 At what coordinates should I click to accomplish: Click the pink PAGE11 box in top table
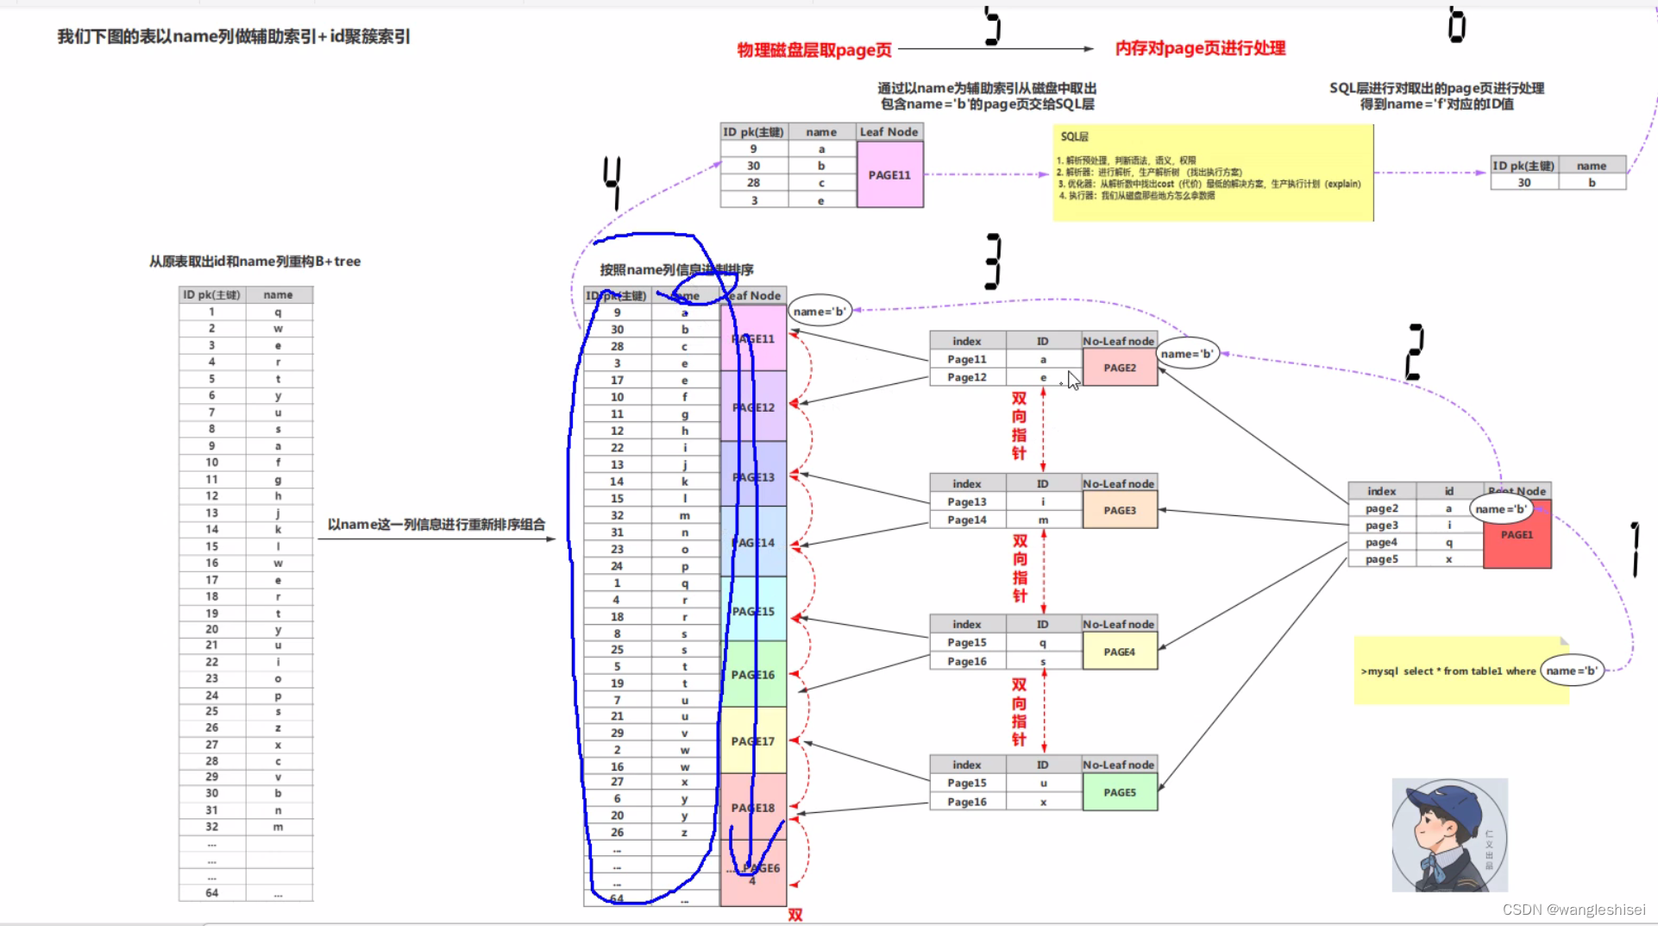point(889,174)
